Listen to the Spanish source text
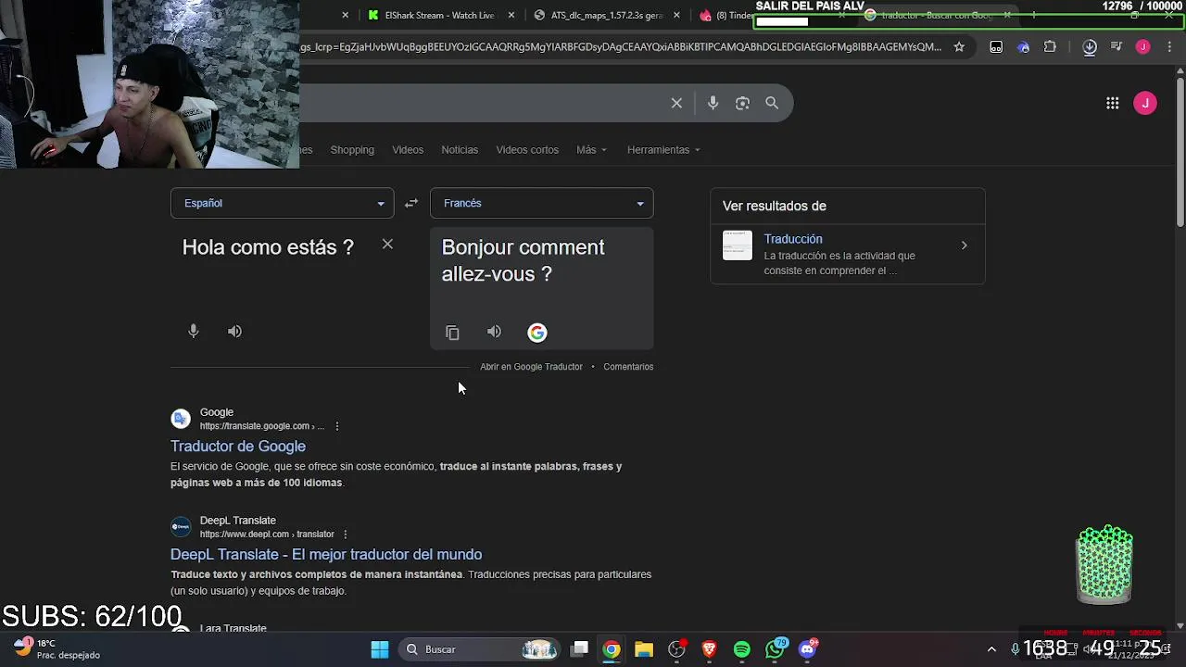This screenshot has height=667, width=1186. coord(234,331)
